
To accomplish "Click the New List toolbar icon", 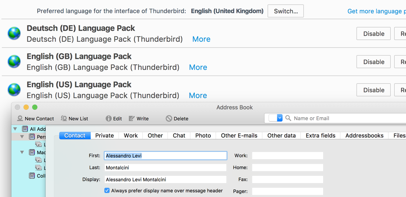I will pos(64,118).
